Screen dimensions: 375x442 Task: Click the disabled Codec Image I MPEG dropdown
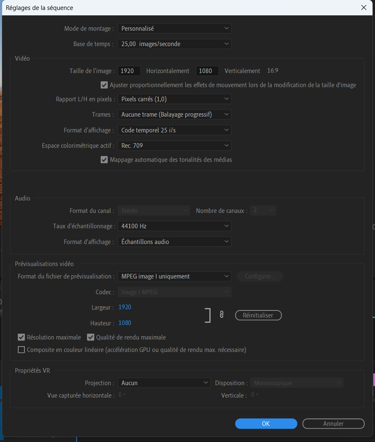(x=174, y=292)
